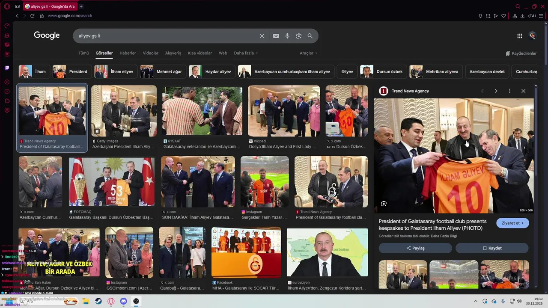The width and height of the screenshot is (548, 308).
Task: Add page to bookmarks heart icon
Action: (x=503, y=16)
